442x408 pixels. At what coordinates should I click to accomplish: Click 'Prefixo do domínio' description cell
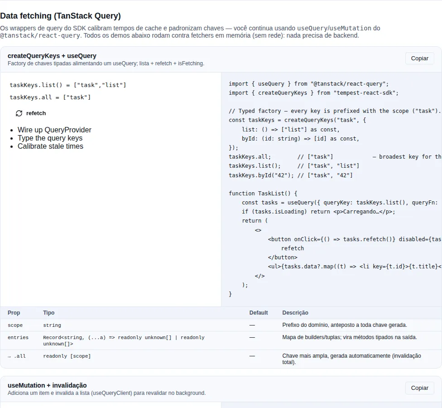pyautogui.click(x=345, y=325)
